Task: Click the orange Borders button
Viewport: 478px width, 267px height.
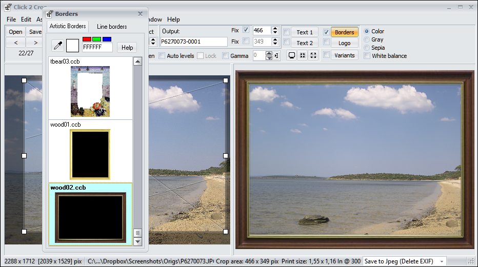Action: tap(345, 32)
